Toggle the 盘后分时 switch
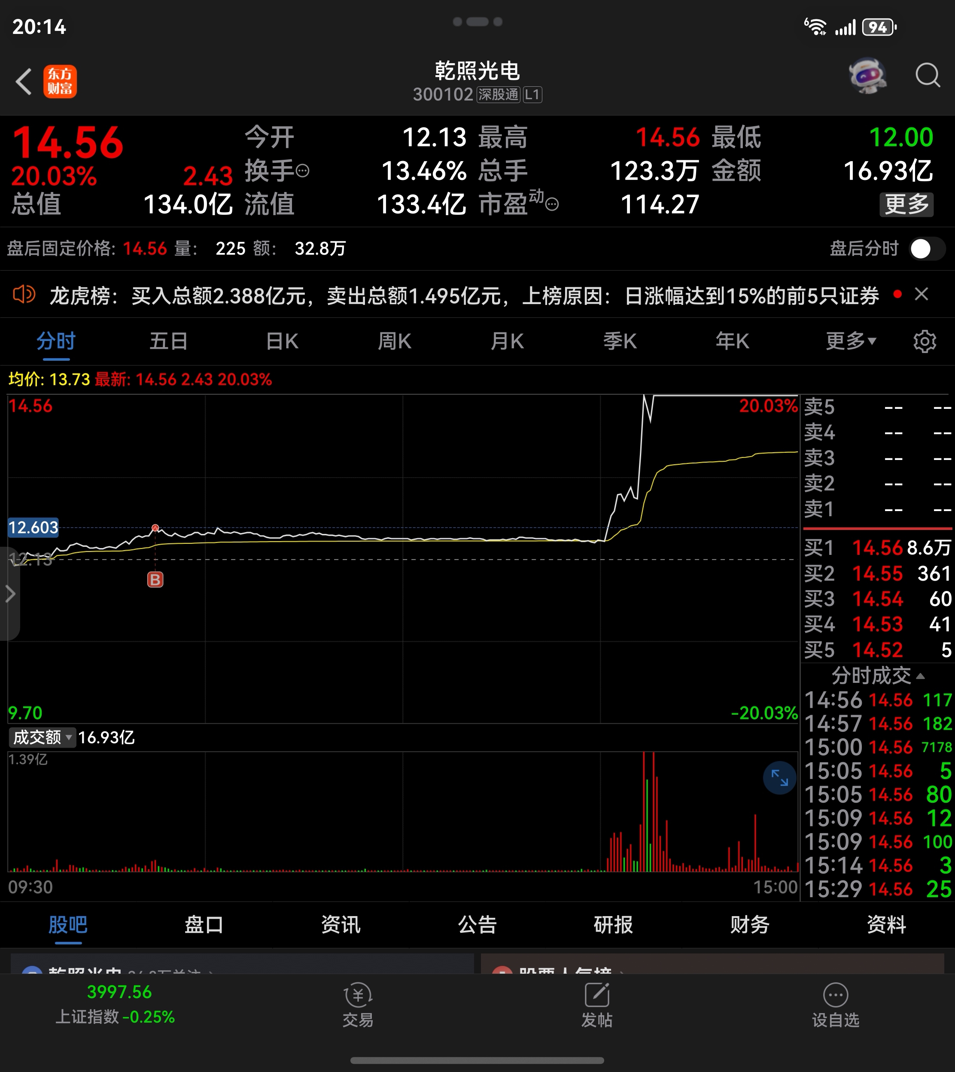This screenshot has height=1072, width=955. 926,249
